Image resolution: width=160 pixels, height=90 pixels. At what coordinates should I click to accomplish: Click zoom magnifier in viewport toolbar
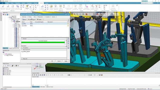[77, 14]
